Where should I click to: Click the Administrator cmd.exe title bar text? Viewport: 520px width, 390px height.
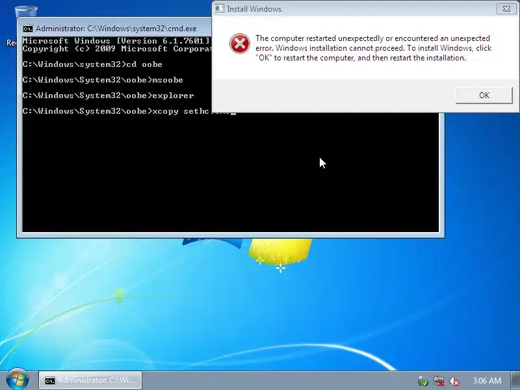click(116, 29)
